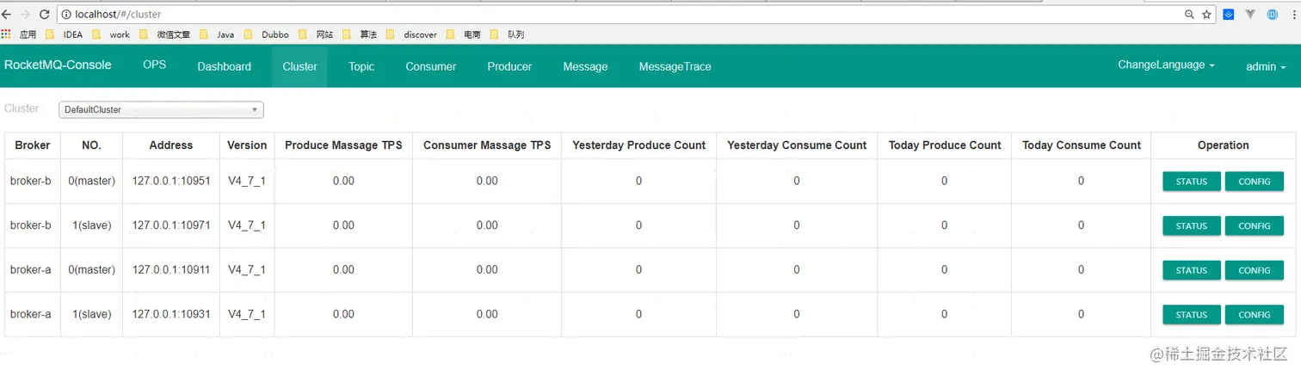Click STATUS for broker-b master 10951
This screenshot has width=1301, height=376.
pos(1192,182)
